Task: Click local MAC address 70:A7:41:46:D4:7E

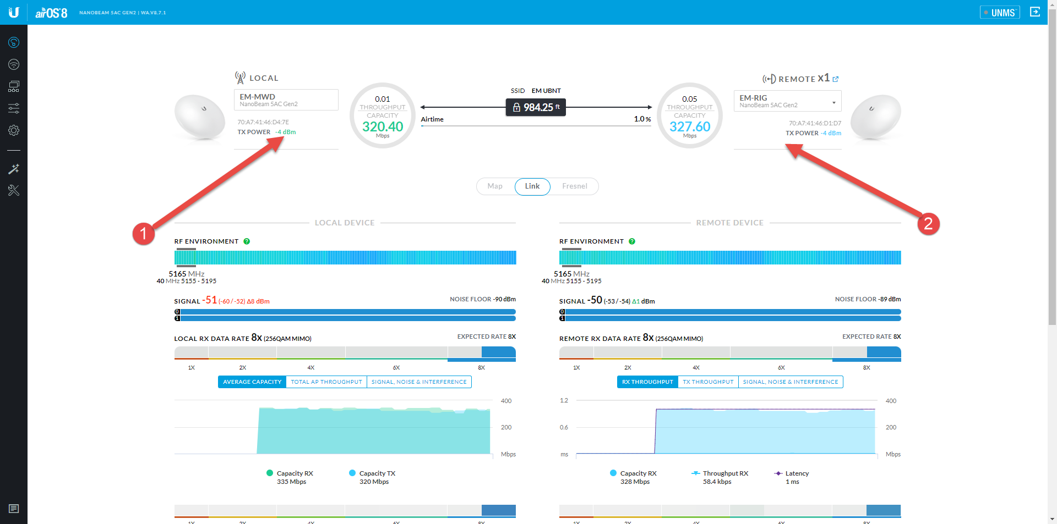Action: click(x=263, y=122)
